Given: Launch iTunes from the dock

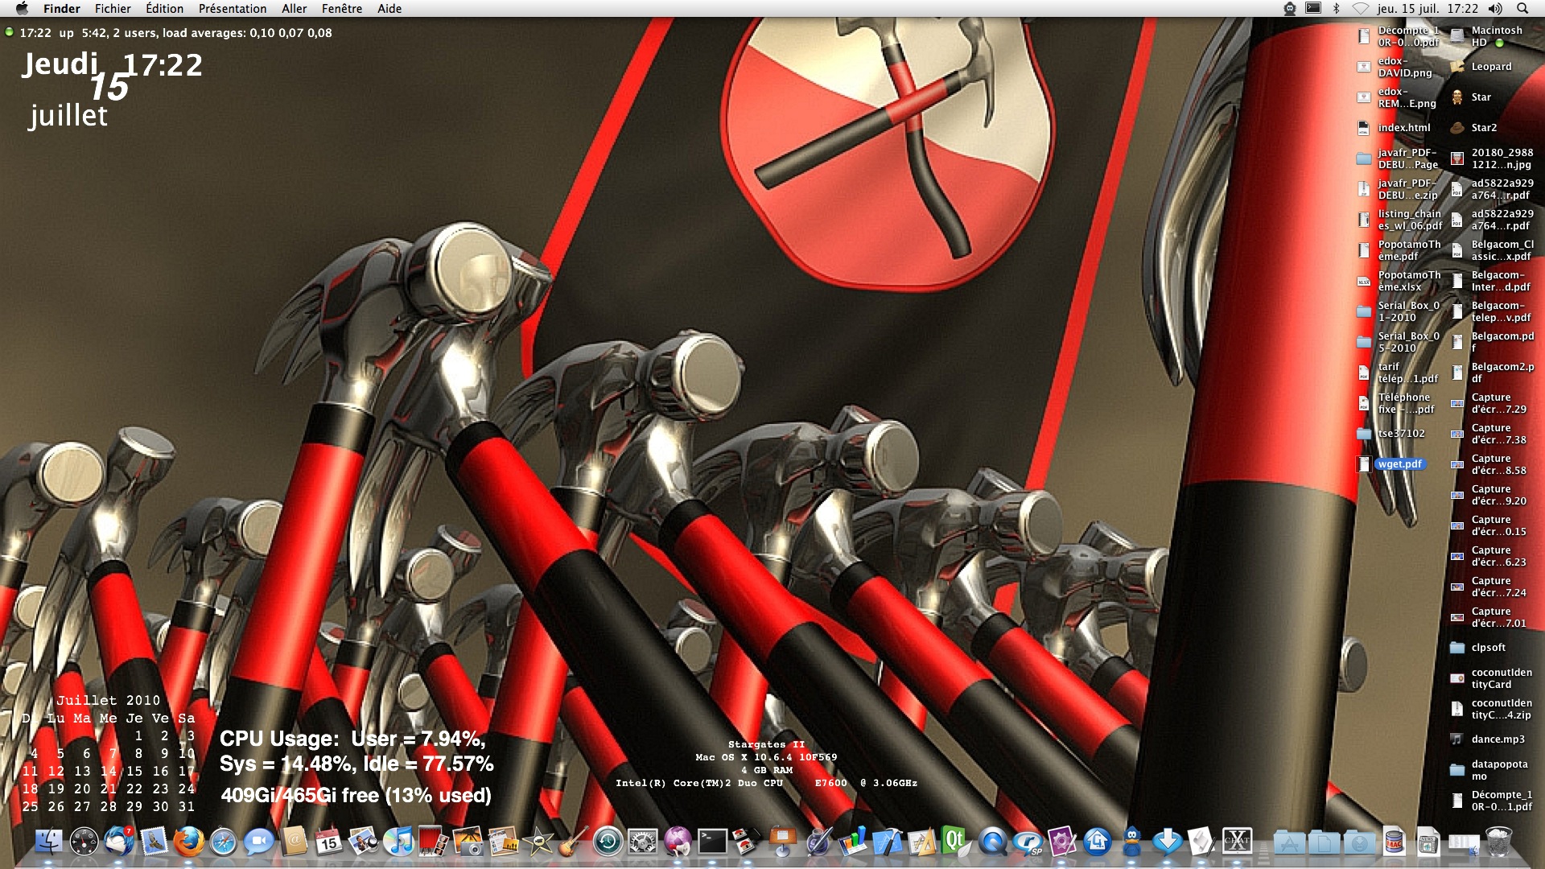Looking at the screenshot, I should [398, 842].
